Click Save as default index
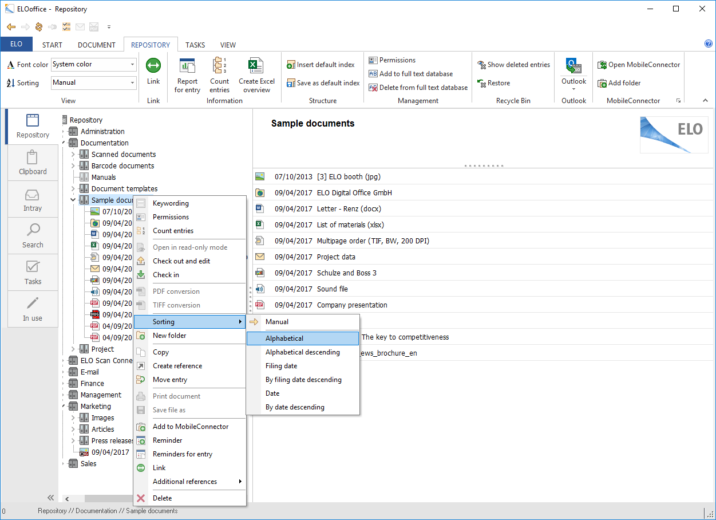 tap(323, 83)
